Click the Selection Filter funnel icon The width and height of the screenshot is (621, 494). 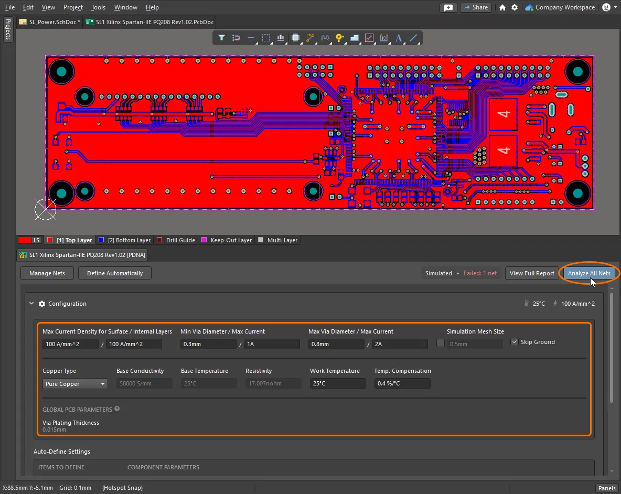tap(221, 38)
